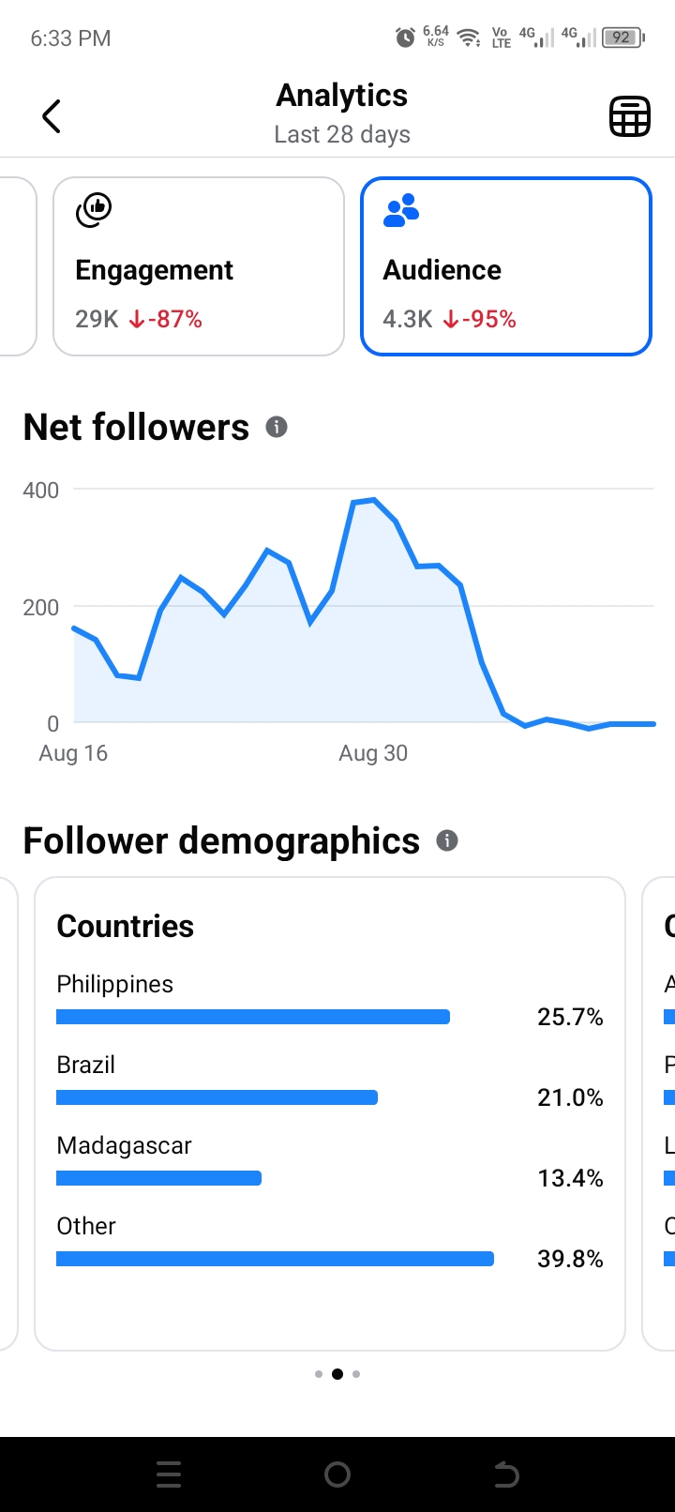Image resolution: width=675 pixels, height=1512 pixels.
Task: Tap the Last 28 days date range
Action: [x=342, y=134]
